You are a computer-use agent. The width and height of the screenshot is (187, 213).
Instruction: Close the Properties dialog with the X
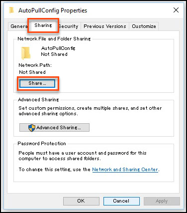pyautogui.click(x=176, y=10)
